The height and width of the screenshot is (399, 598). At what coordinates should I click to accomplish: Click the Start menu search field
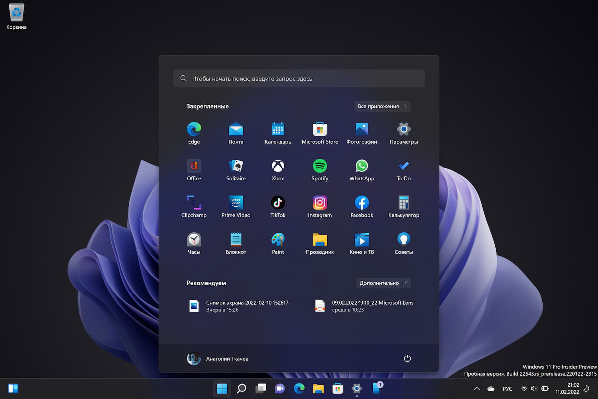point(299,79)
